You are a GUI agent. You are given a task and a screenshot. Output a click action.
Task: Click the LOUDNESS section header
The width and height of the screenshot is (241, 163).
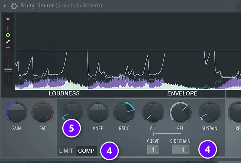pyautogui.click(x=64, y=93)
